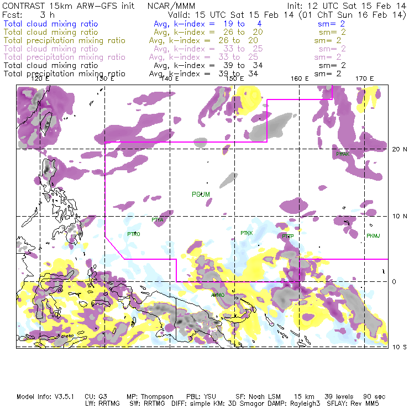Select the Fcst: 3 h text
The height and width of the screenshot is (409, 409).
click(x=28, y=15)
